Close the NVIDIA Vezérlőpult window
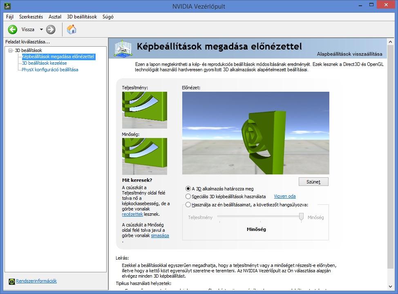Viewport: 398px width, 294px height. 386,5
